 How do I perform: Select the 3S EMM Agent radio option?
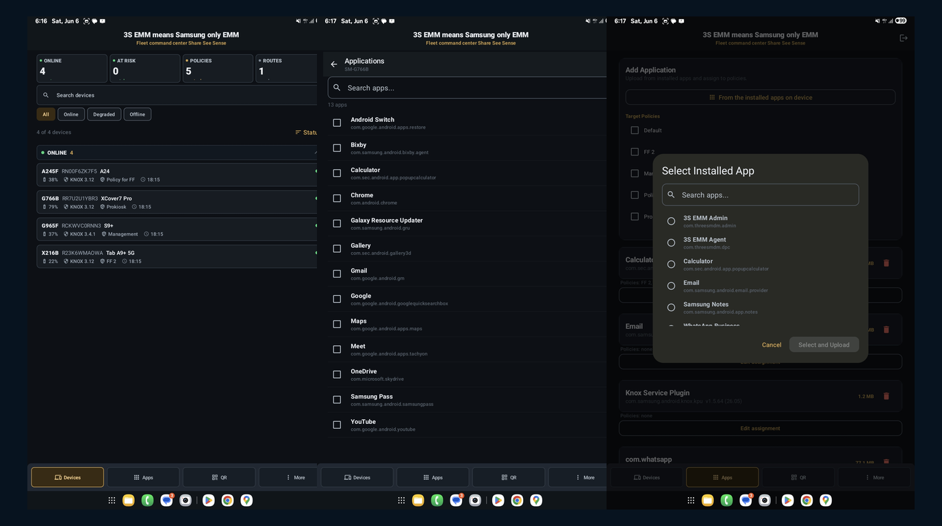(671, 242)
